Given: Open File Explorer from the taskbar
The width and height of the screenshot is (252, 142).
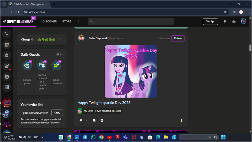Looking at the screenshot, I should point(166,137).
